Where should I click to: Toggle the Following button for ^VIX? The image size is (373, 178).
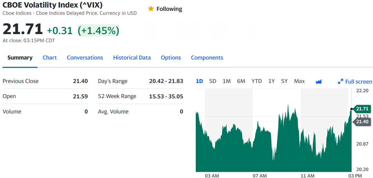[165, 9]
